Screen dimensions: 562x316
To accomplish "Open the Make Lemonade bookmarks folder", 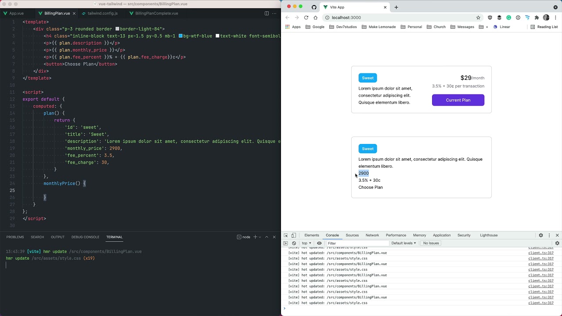I will 379,27.
